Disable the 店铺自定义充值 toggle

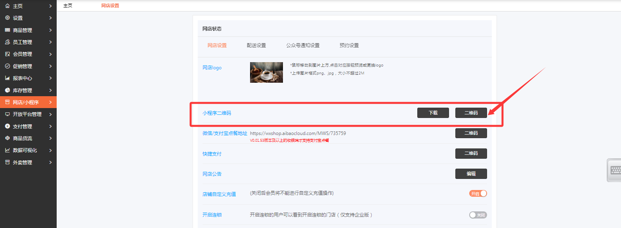pyautogui.click(x=478, y=194)
